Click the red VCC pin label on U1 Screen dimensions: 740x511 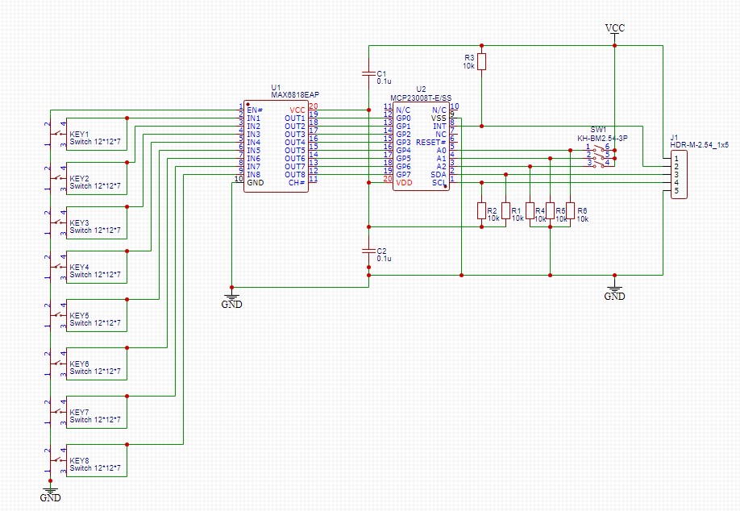pyautogui.click(x=297, y=110)
